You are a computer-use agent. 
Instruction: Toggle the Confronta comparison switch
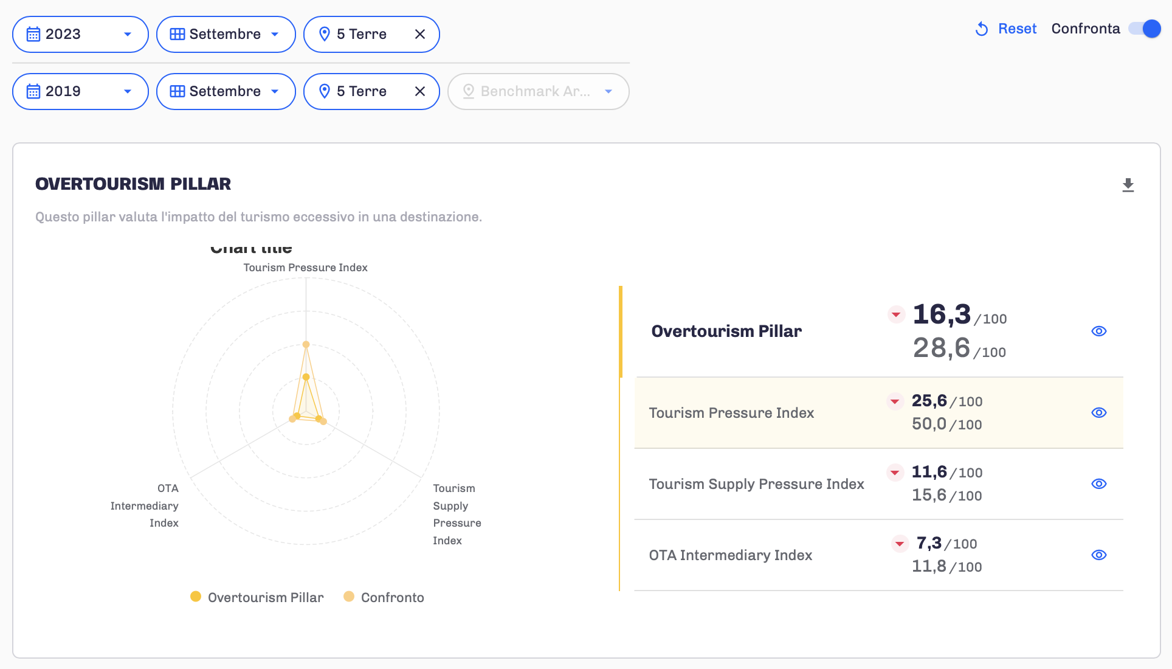(x=1145, y=29)
